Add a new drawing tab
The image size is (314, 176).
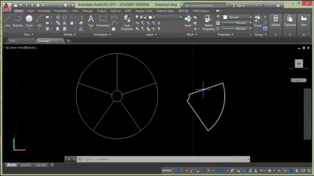[68, 41]
